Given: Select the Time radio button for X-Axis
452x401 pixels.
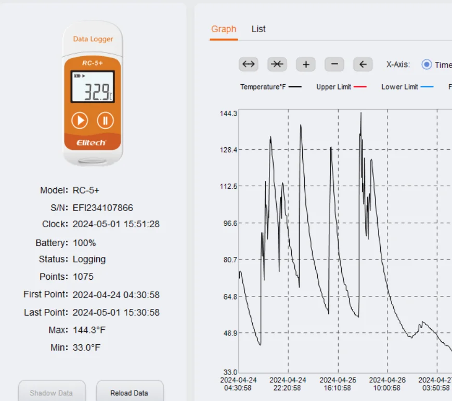Looking at the screenshot, I should click(x=427, y=64).
